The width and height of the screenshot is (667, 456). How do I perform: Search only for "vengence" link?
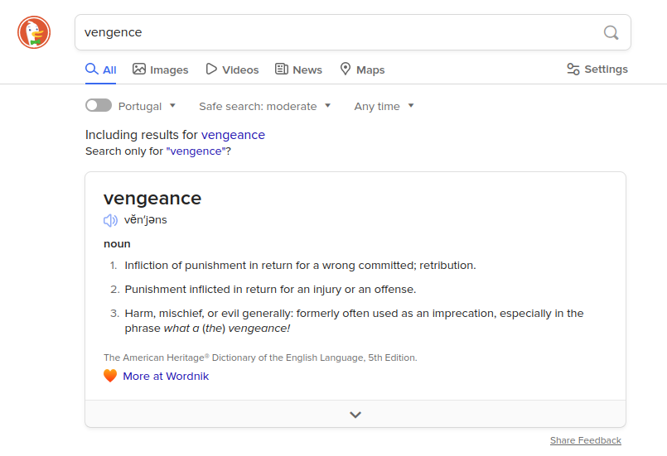tap(196, 151)
